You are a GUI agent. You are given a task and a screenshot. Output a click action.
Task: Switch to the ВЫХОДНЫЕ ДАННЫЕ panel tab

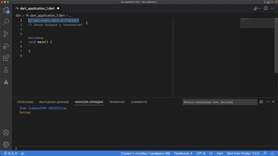click(x=54, y=102)
